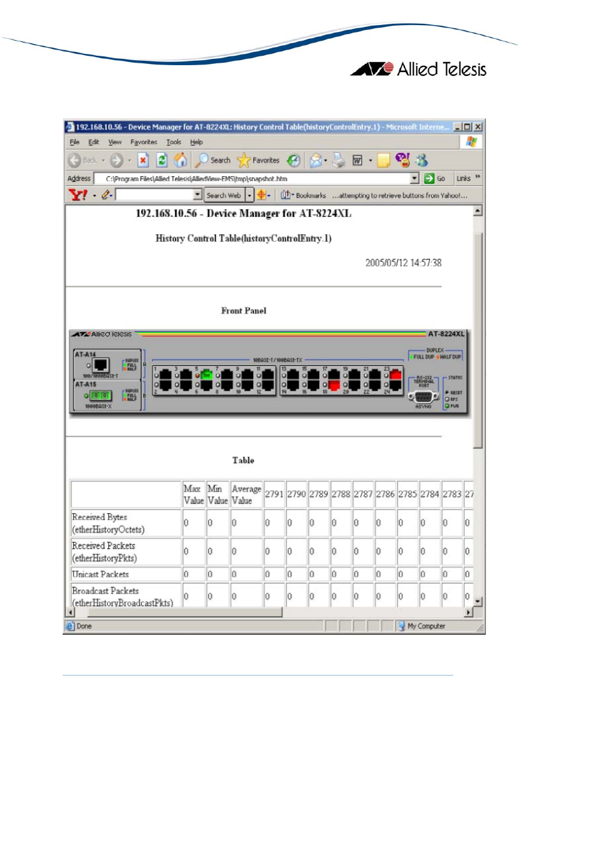Screen dimensions: 598x846
Task: Click the Stop loading icon
Action: [x=143, y=160]
